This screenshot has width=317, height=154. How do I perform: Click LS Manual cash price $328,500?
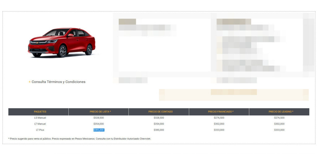[159, 118]
